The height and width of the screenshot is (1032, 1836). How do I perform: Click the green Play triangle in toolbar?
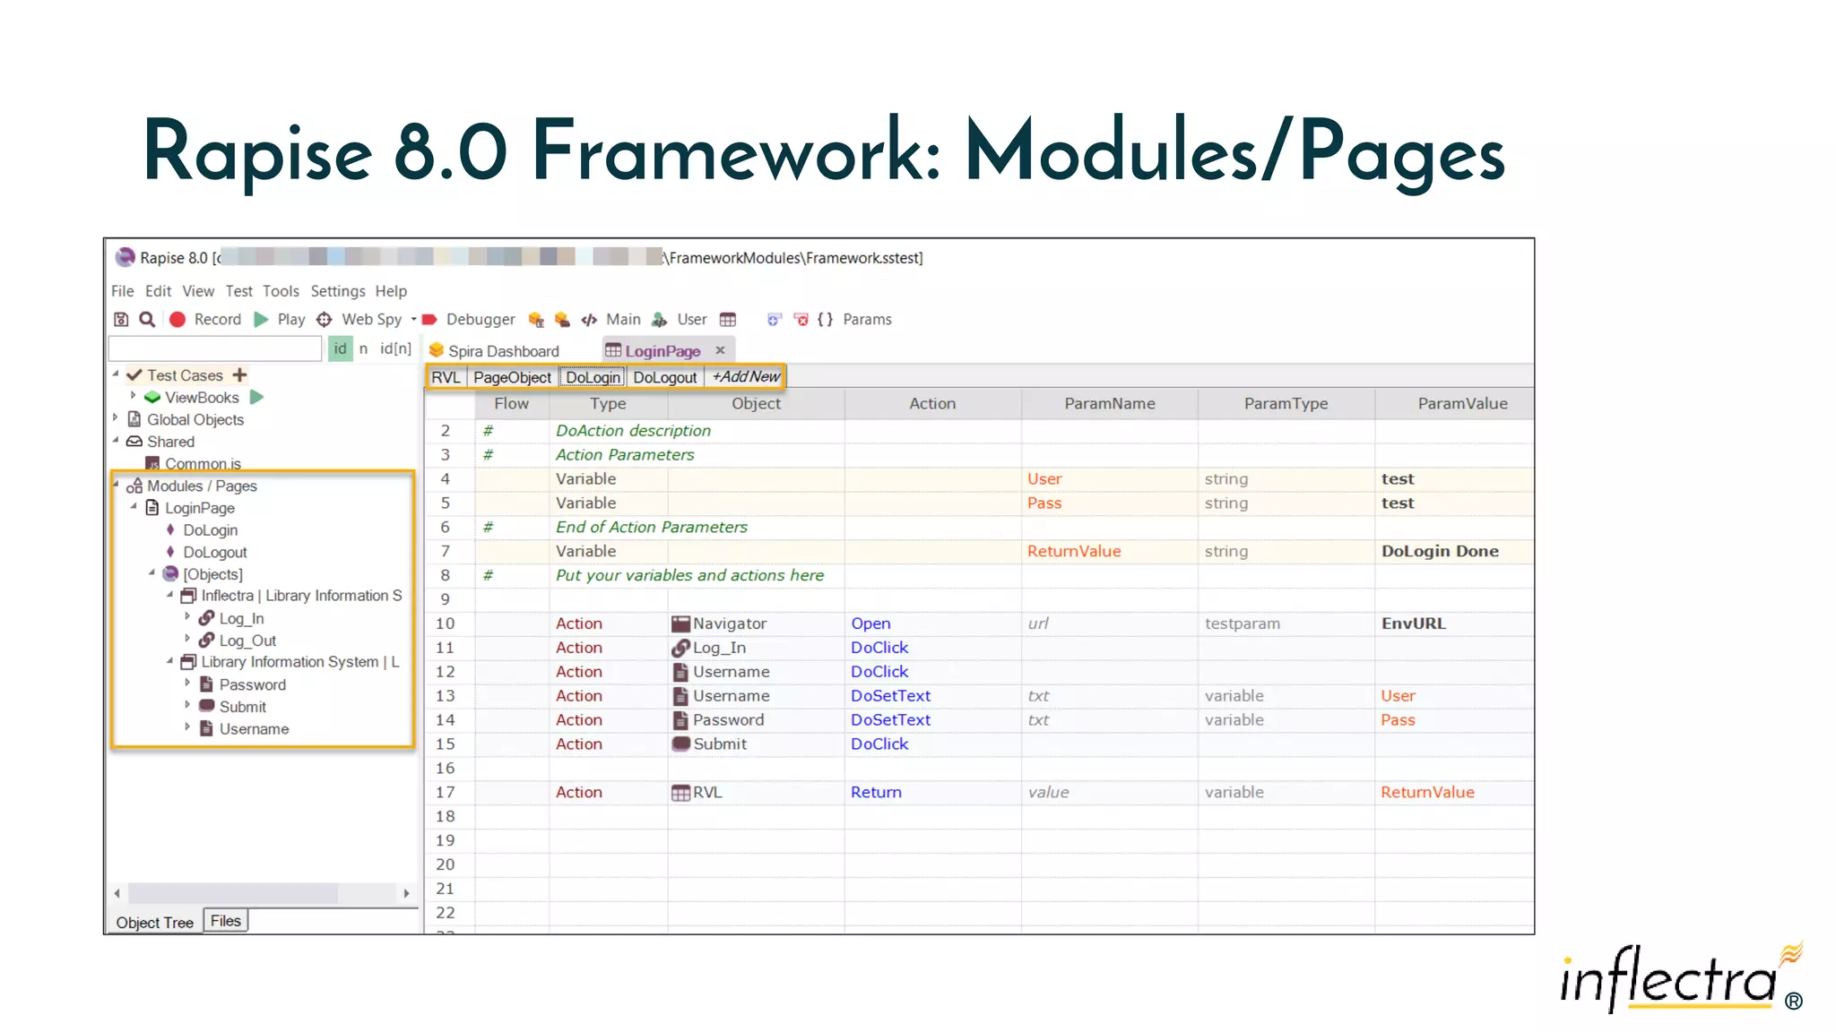pyautogui.click(x=261, y=319)
